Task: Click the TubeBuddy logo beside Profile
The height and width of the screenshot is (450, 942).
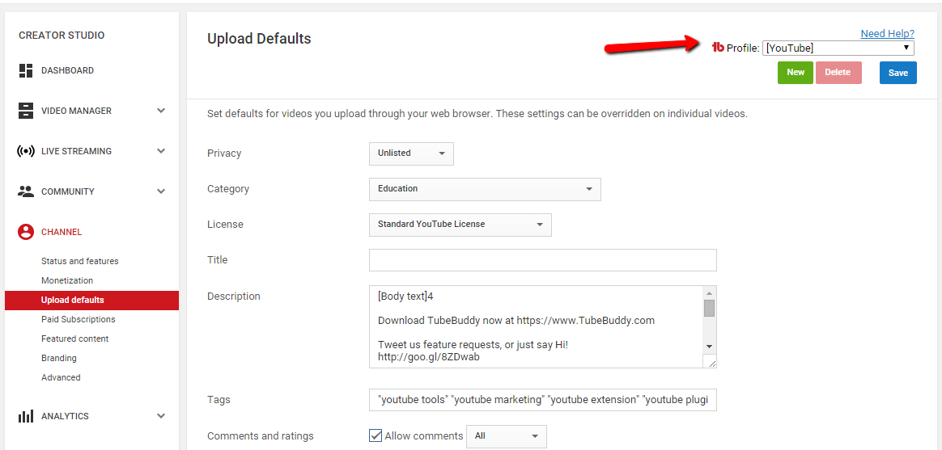Action: click(718, 48)
